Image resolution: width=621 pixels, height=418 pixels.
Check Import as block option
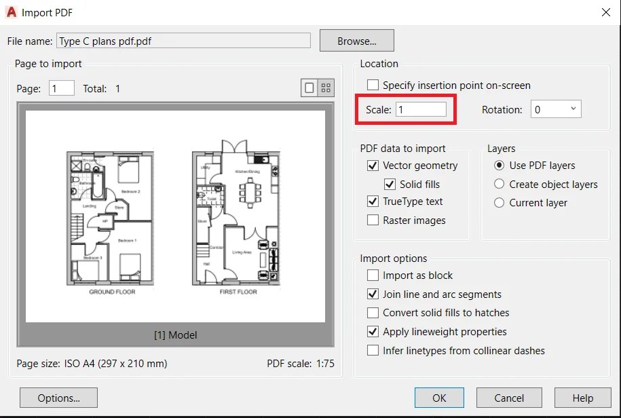pyautogui.click(x=373, y=275)
